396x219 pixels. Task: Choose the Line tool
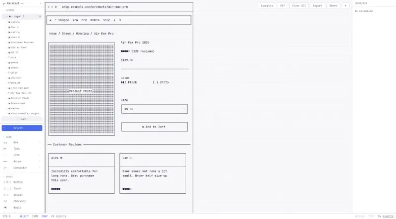[x=17, y=155]
